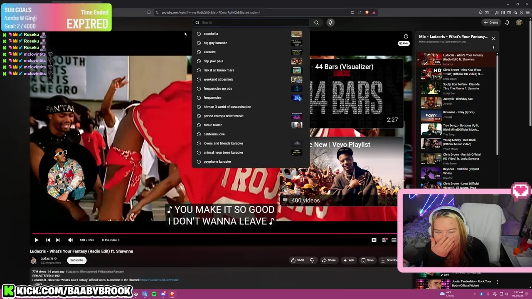Mute the video with speaker icon
532x299 pixels.
click(71, 240)
